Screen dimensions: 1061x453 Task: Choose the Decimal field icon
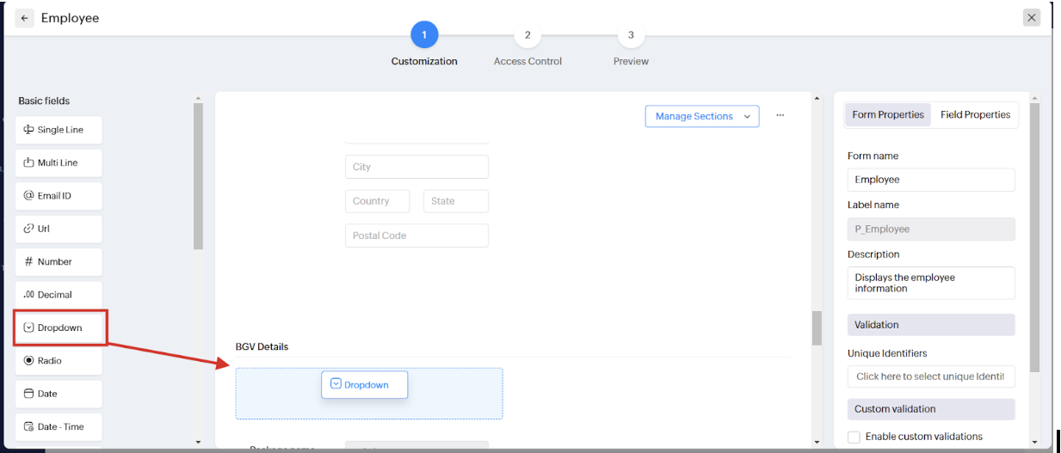[28, 295]
